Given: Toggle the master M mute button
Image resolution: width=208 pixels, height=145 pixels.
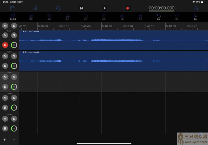Looking at the screenshot, I should pos(5,26).
